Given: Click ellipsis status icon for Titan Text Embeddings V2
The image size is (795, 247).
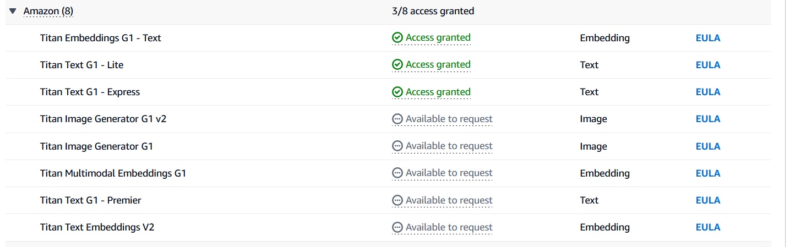Looking at the screenshot, I should (x=397, y=227).
